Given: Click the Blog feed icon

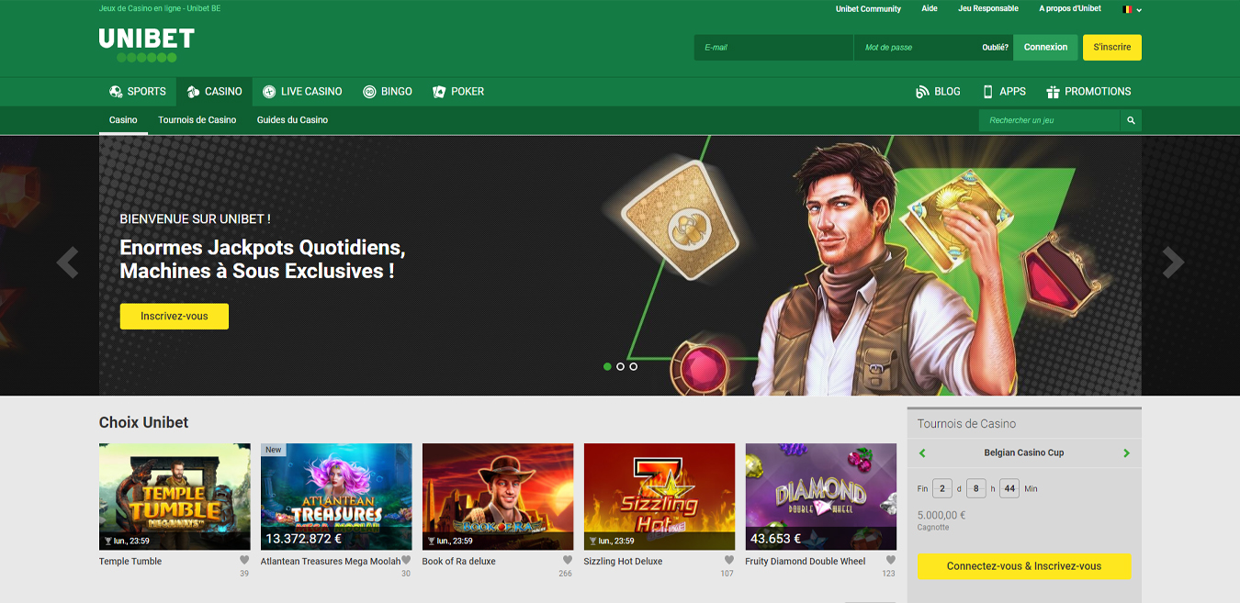Looking at the screenshot, I should click(922, 92).
